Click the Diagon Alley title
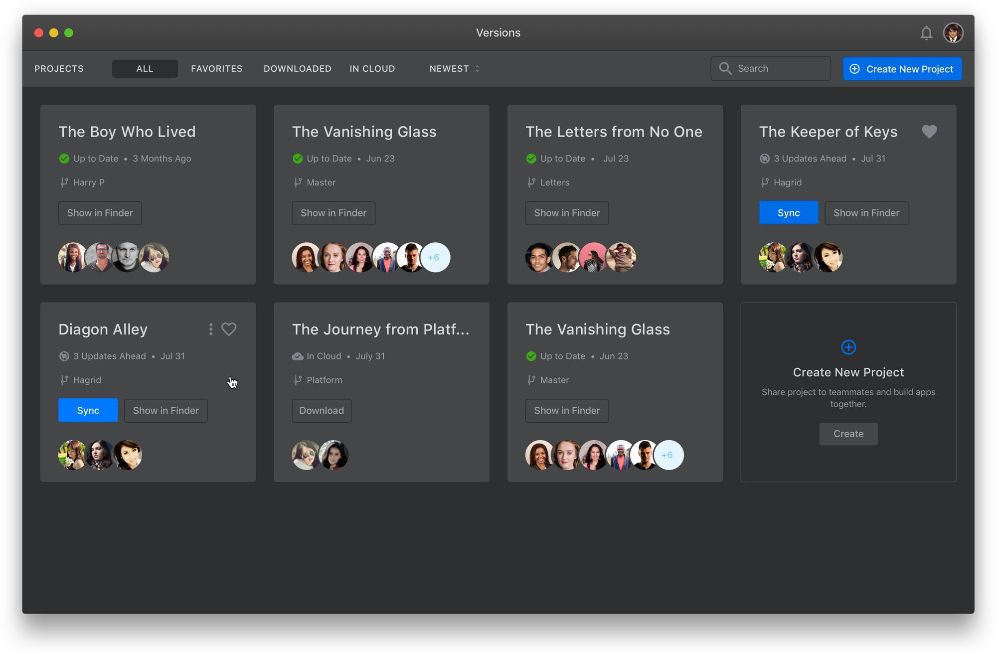Screen dimensions: 997x655 (x=103, y=329)
